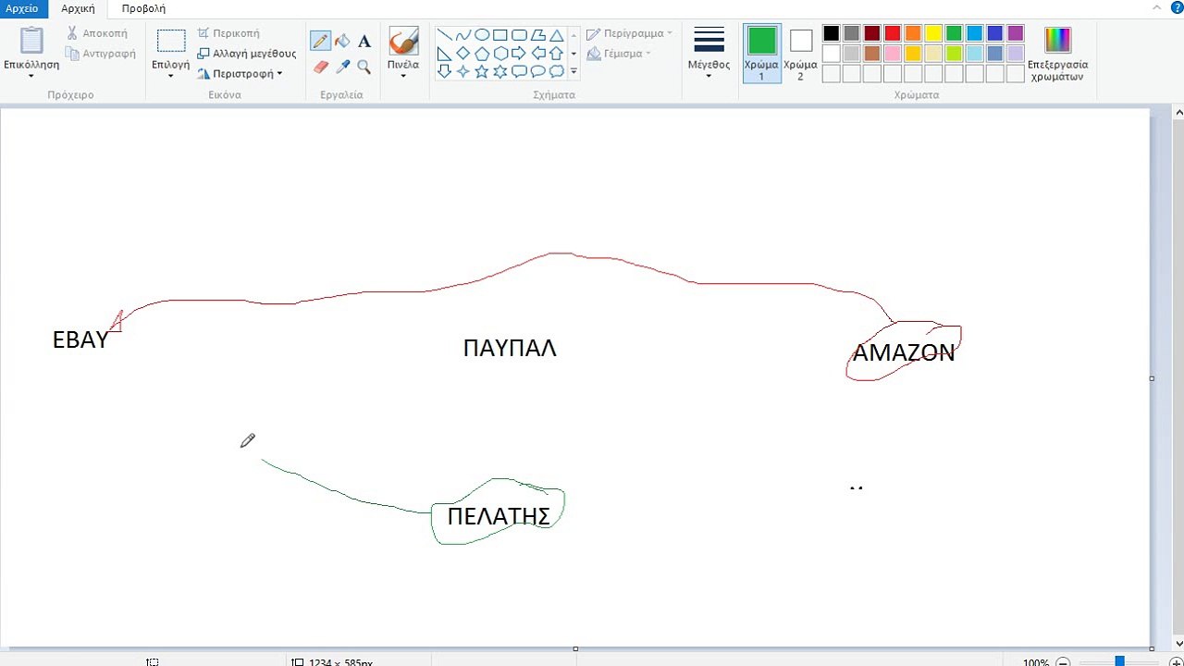This screenshot has width=1184, height=666.
Task: Choose the Rounded rectangle shape
Action: pos(519,35)
